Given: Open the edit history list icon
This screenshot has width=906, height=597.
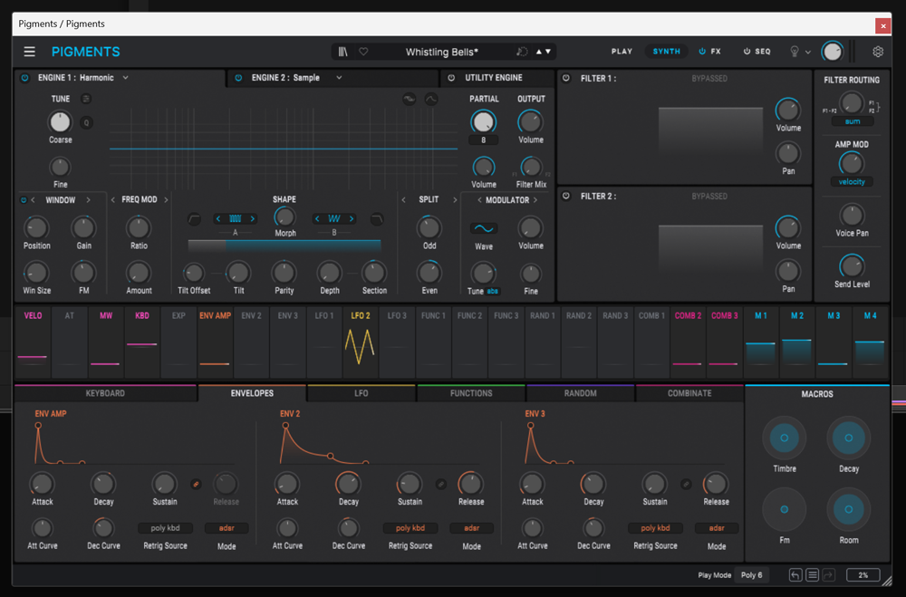Looking at the screenshot, I should point(812,575).
